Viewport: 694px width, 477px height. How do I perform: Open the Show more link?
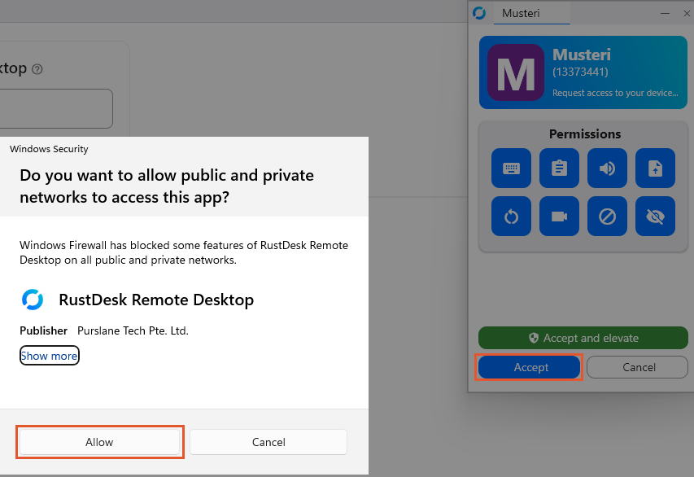tap(49, 356)
